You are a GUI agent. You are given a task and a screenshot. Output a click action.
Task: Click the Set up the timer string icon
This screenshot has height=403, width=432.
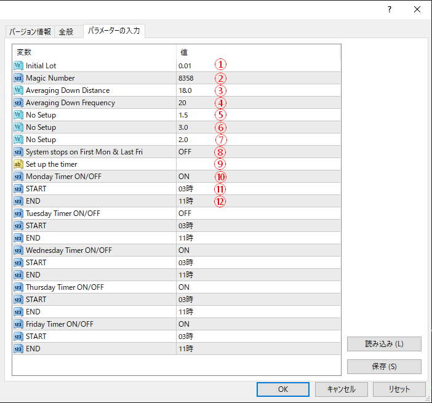(x=18, y=164)
